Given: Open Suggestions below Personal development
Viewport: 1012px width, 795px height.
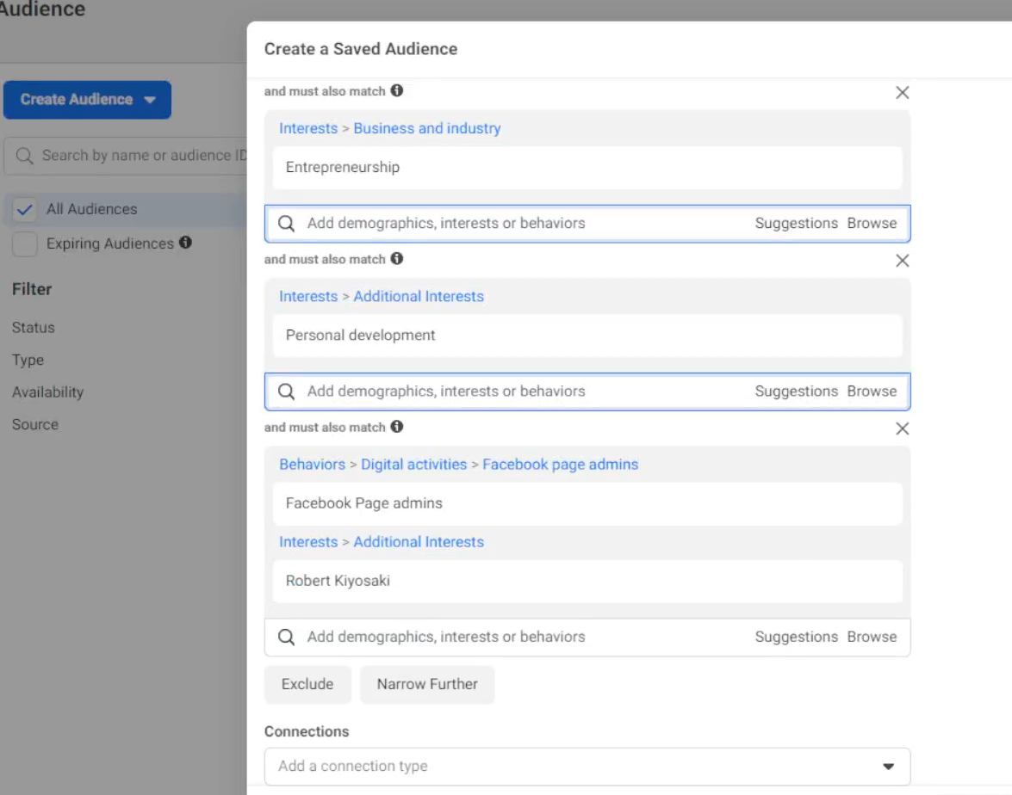Looking at the screenshot, I should click(x=797, y=391).
